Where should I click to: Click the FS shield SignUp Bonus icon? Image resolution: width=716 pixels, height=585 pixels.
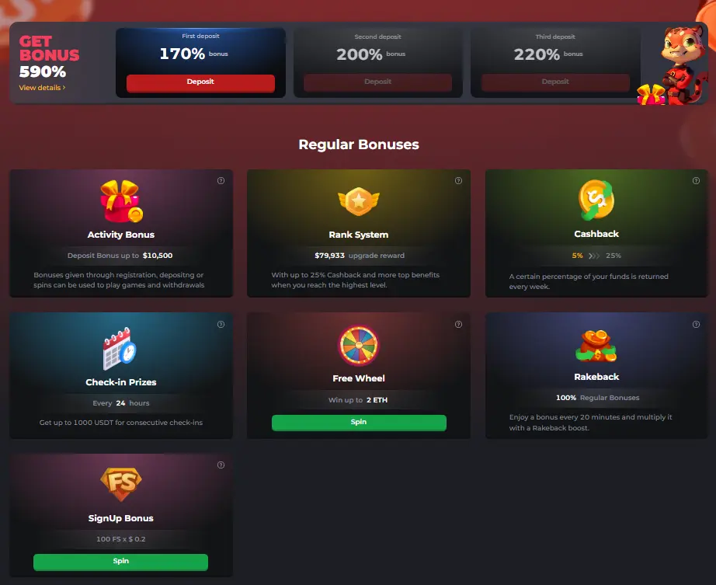point(121,484)
